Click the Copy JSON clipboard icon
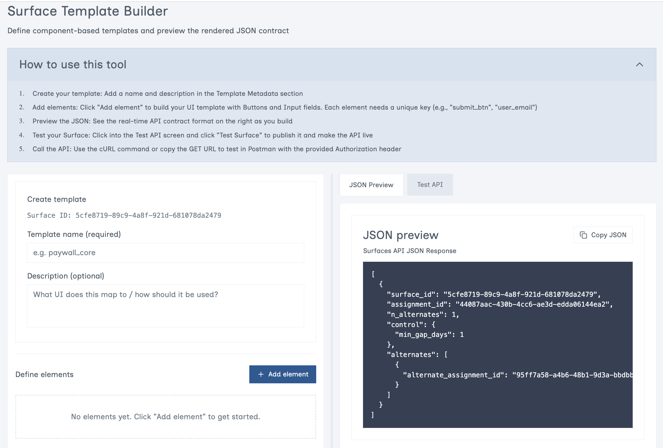This screenshot has height=448, width=663. click(x=583, y=235)
